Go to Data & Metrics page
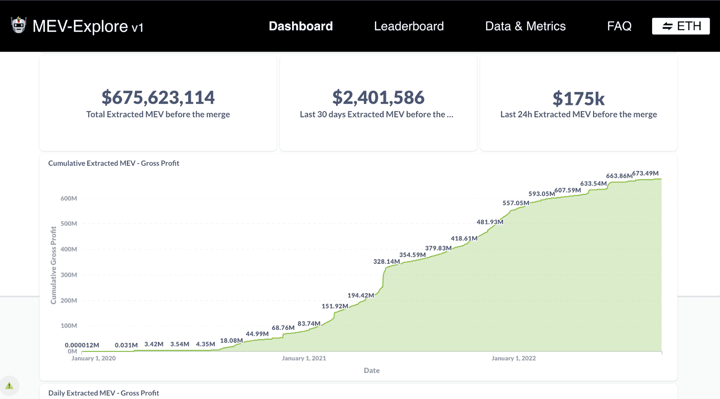This screenshot has height=399, width=720. pyautogui.click(x=525, y=26)
